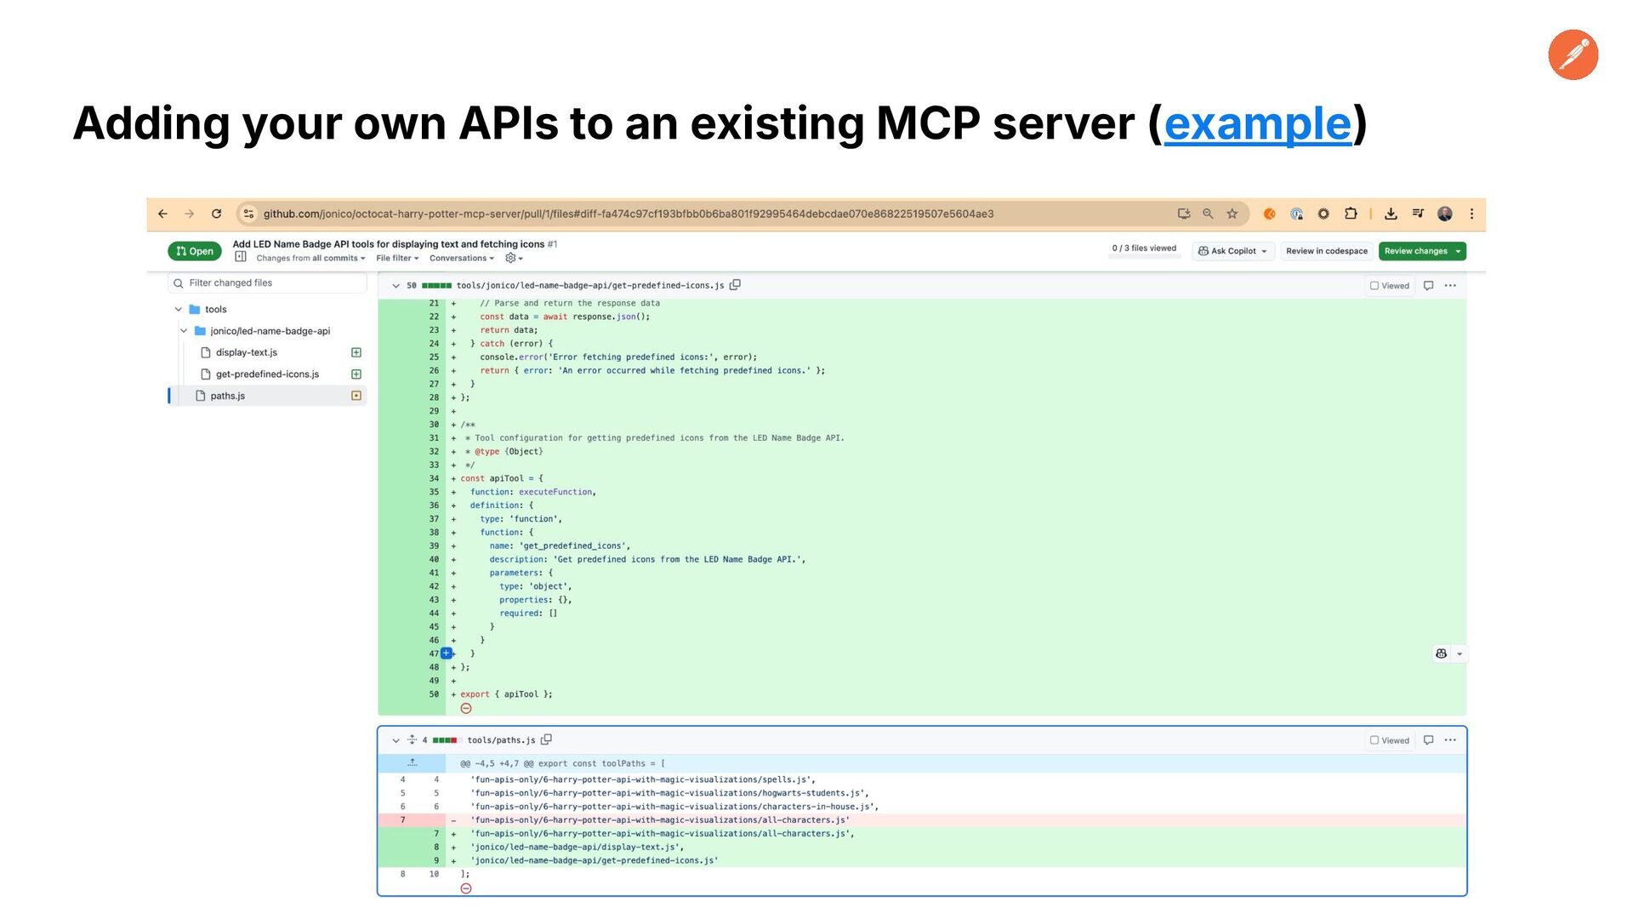
Task: Click added-file icon beside display-text.js
Action: [x=356, y=352]
